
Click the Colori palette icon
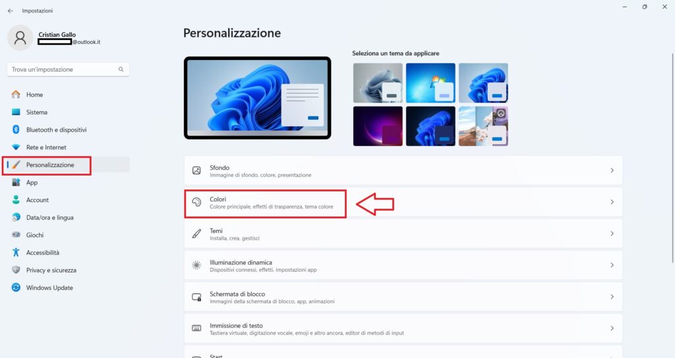click(x=196, y=202)
